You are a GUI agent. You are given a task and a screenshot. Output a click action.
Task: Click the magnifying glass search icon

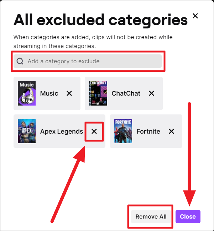(20, 61)
